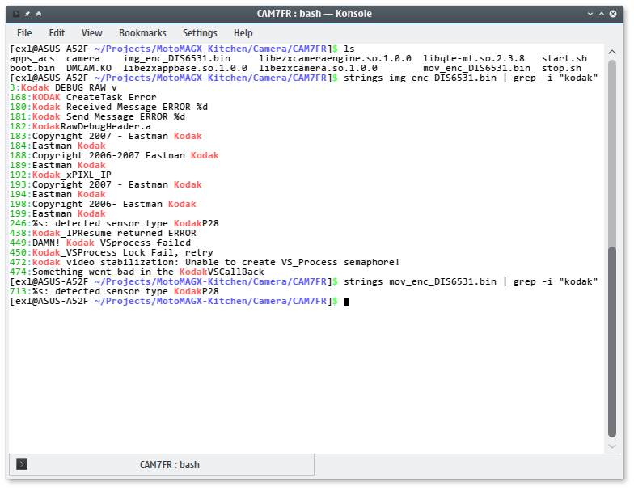The height and width of the screenshot is (490, 634).
Task: Click line 'Kodak_VSProcess Lock Fail, retry'
Action: (112, 252)
